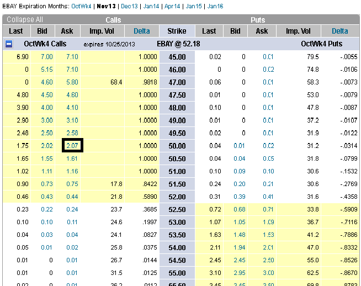The image size is (361, 286).
Task: Click call last price 6.90 at strike 45.00
Action: (23, 57)
